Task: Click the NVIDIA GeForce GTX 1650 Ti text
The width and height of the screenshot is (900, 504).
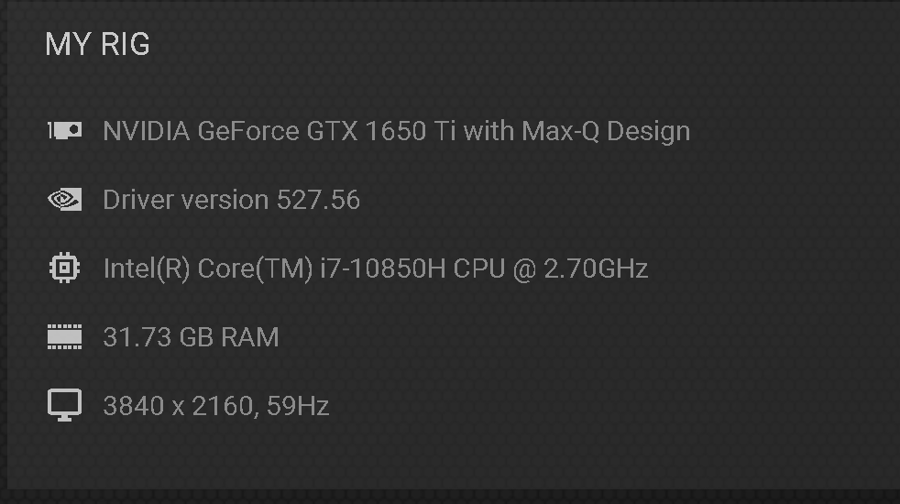Action: pyautogui.click(x=280, y=131)
